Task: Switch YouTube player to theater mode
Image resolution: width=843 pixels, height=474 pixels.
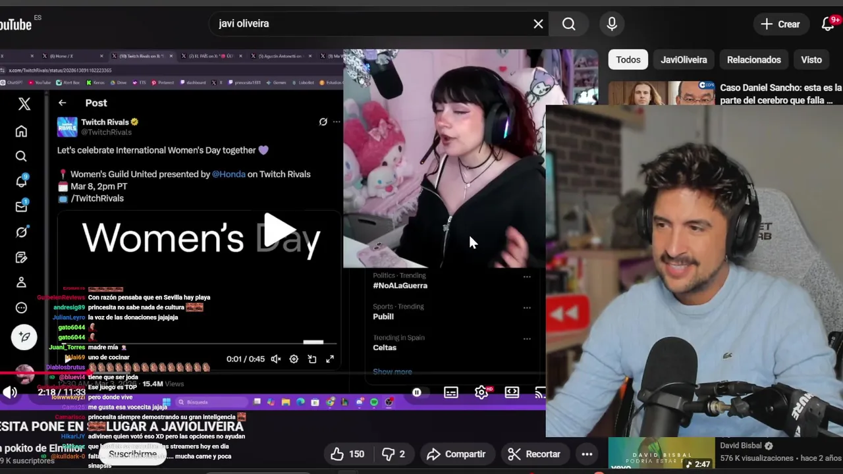Action: pyautogui.click(x=512, y=392)
